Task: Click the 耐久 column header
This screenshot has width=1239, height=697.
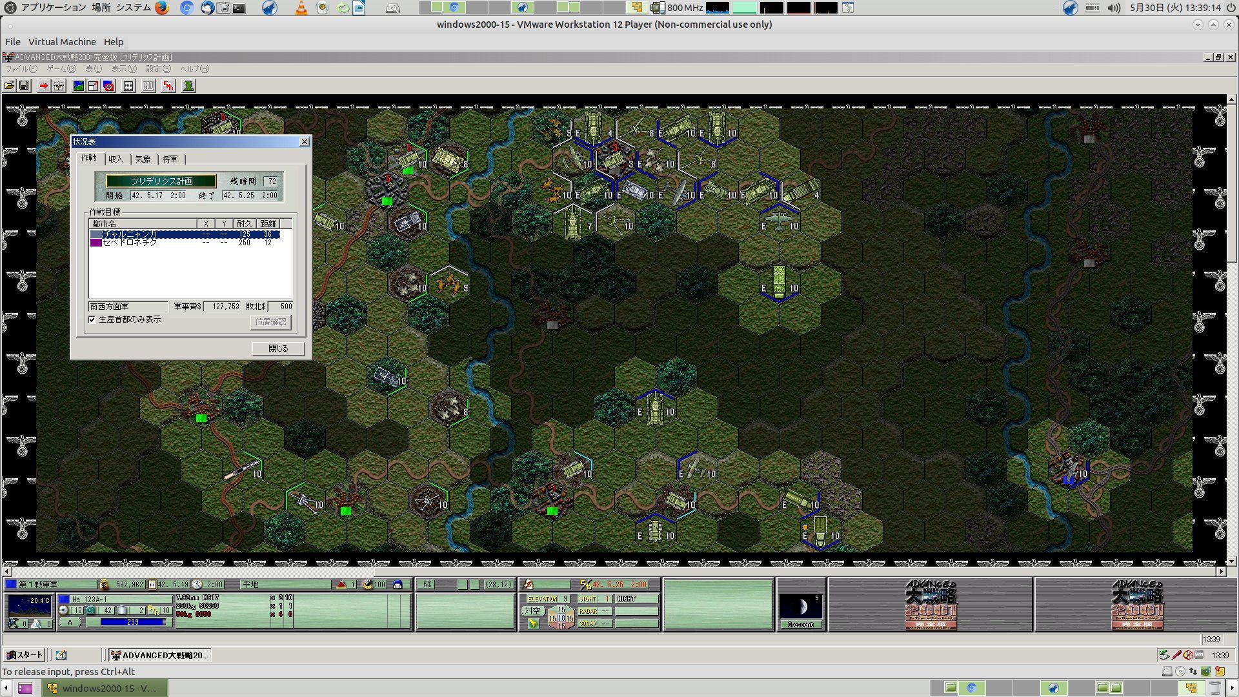Action: pyautogui.click(x=245, y=223)
